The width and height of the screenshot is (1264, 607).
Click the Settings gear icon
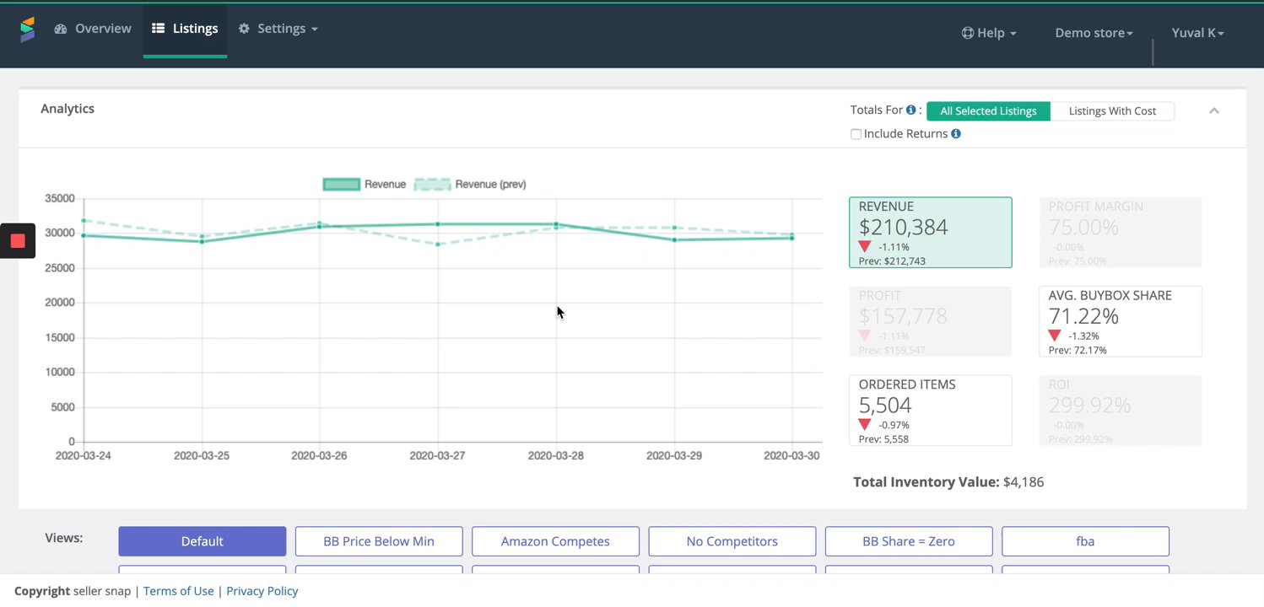pos(244,29)
